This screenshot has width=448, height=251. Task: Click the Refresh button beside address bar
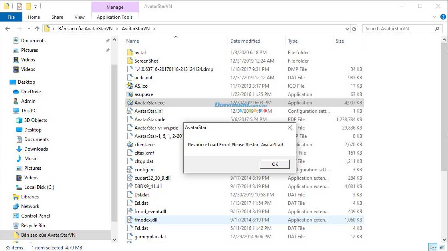pos(355,28)
